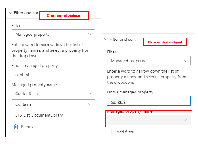The width and height of the screenshot is (198, 146).
Task: Click the help text paragraph in New added webpart
Action: click(147, 77)
